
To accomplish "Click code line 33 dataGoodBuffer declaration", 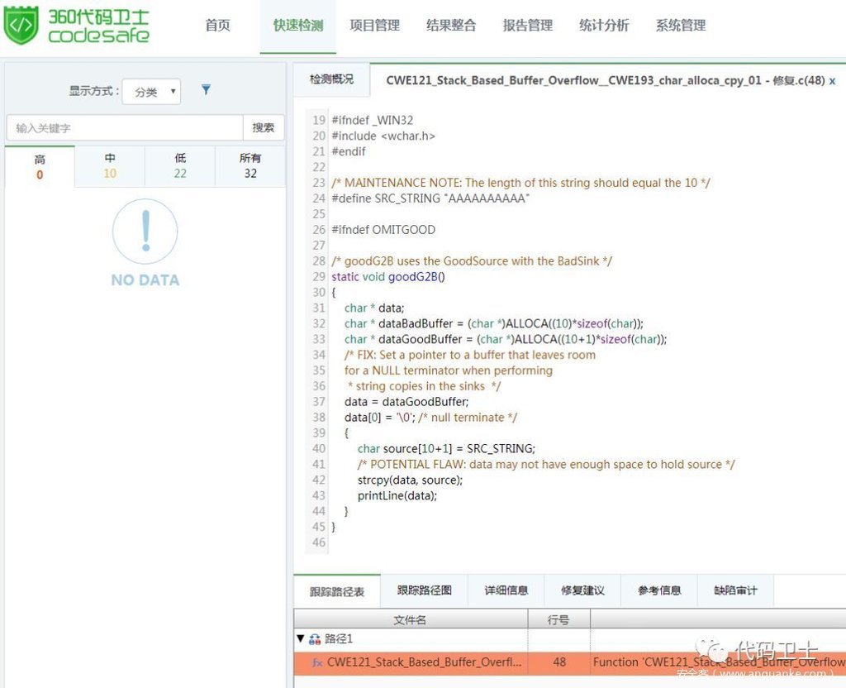I will (x=506, y=339).
